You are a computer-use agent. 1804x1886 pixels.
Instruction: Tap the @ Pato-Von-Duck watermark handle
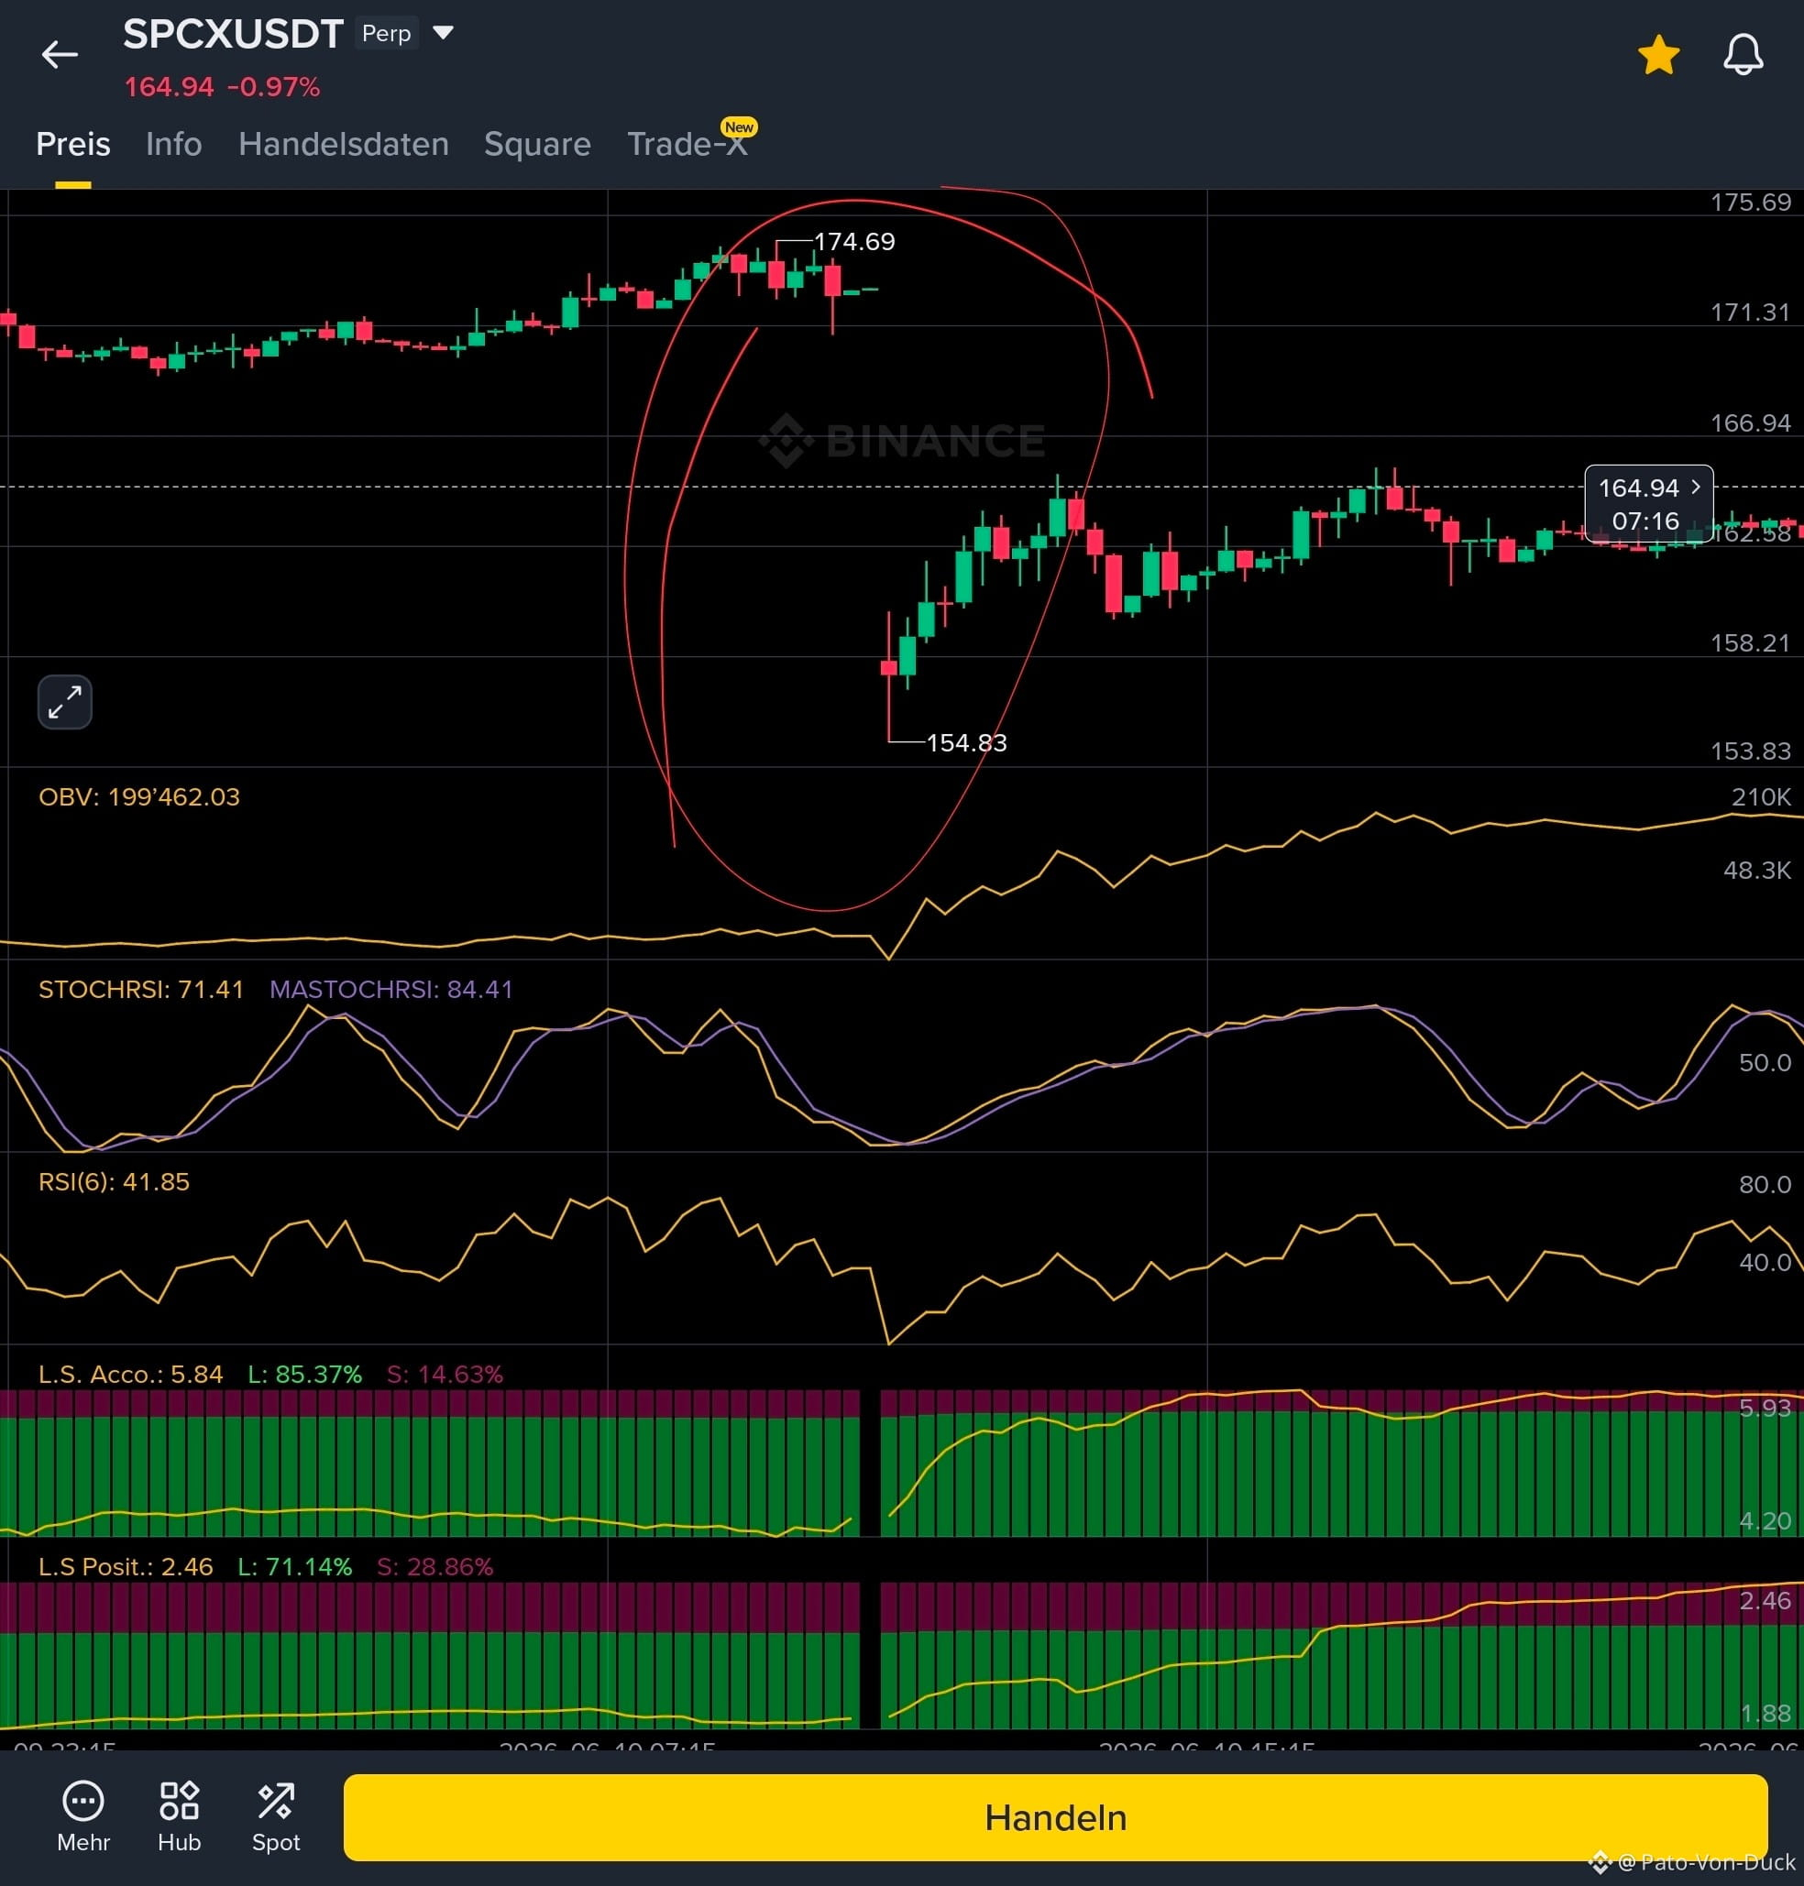(1706, 1862)
